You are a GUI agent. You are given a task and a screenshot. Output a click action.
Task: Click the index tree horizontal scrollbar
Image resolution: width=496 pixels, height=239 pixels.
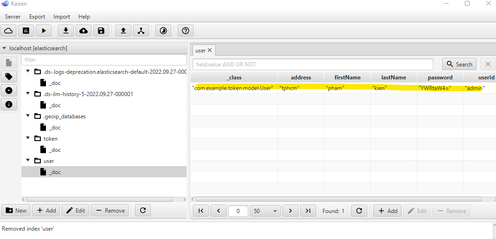(100, 200)
